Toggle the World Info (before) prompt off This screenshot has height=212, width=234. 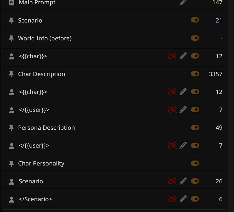click(x=195, y=38)
